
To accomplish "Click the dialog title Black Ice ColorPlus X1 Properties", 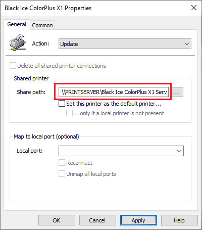I will 48,8.
